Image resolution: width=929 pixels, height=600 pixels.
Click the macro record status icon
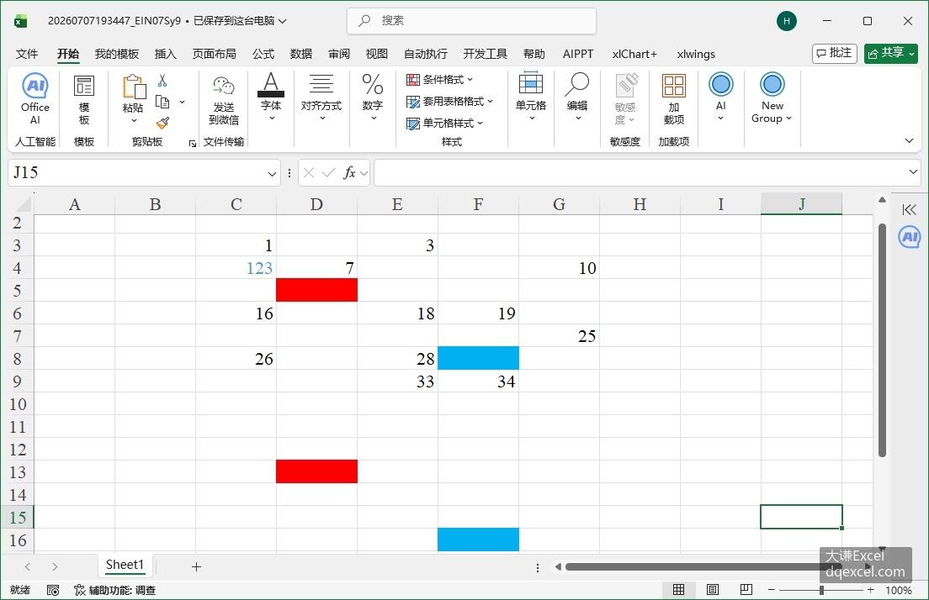pos(53,590)
